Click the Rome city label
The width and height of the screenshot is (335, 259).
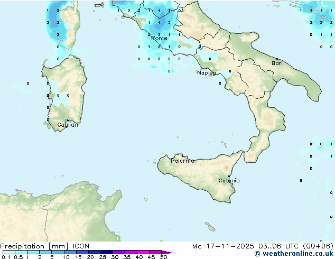[x=159, y=38]
